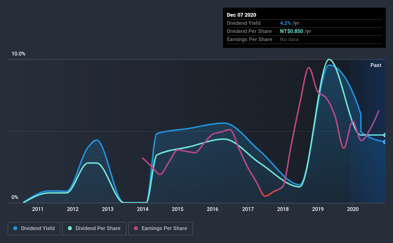The image size is (393, 243).
Task: Click the 2018 x-axis label
Action: [x=283, y=209]
